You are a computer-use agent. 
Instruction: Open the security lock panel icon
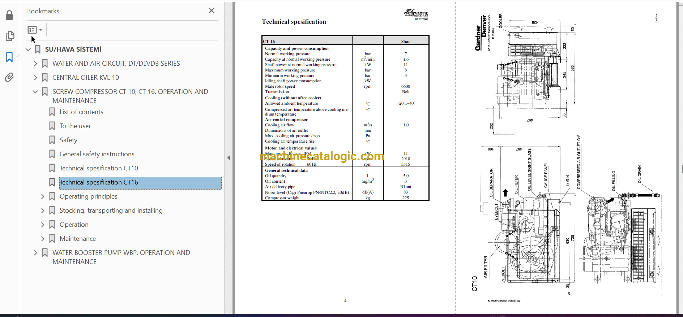[x=10, y=15]
